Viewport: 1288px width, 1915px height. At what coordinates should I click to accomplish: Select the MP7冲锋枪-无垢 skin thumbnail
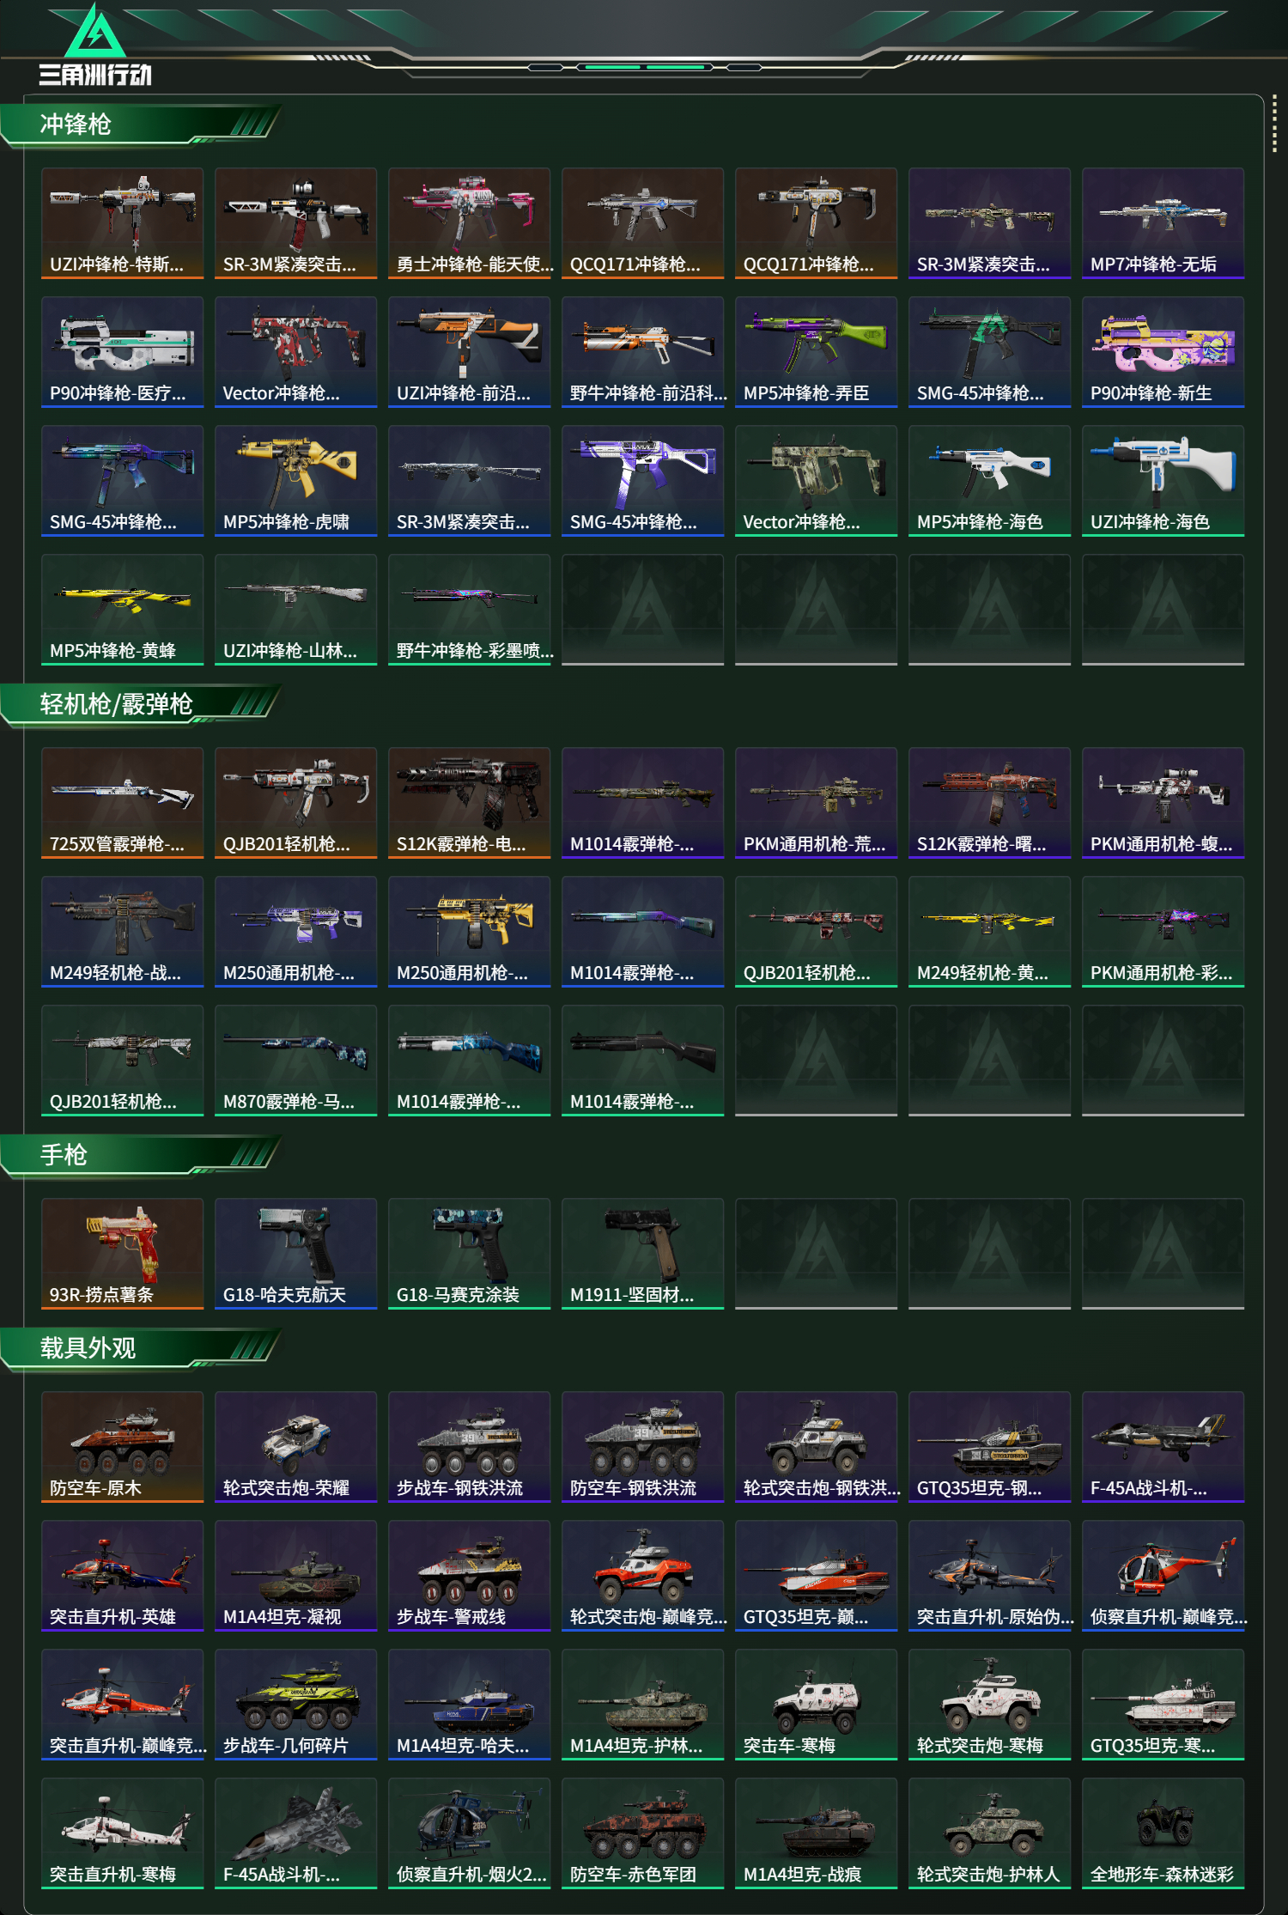click(1163, 223)
